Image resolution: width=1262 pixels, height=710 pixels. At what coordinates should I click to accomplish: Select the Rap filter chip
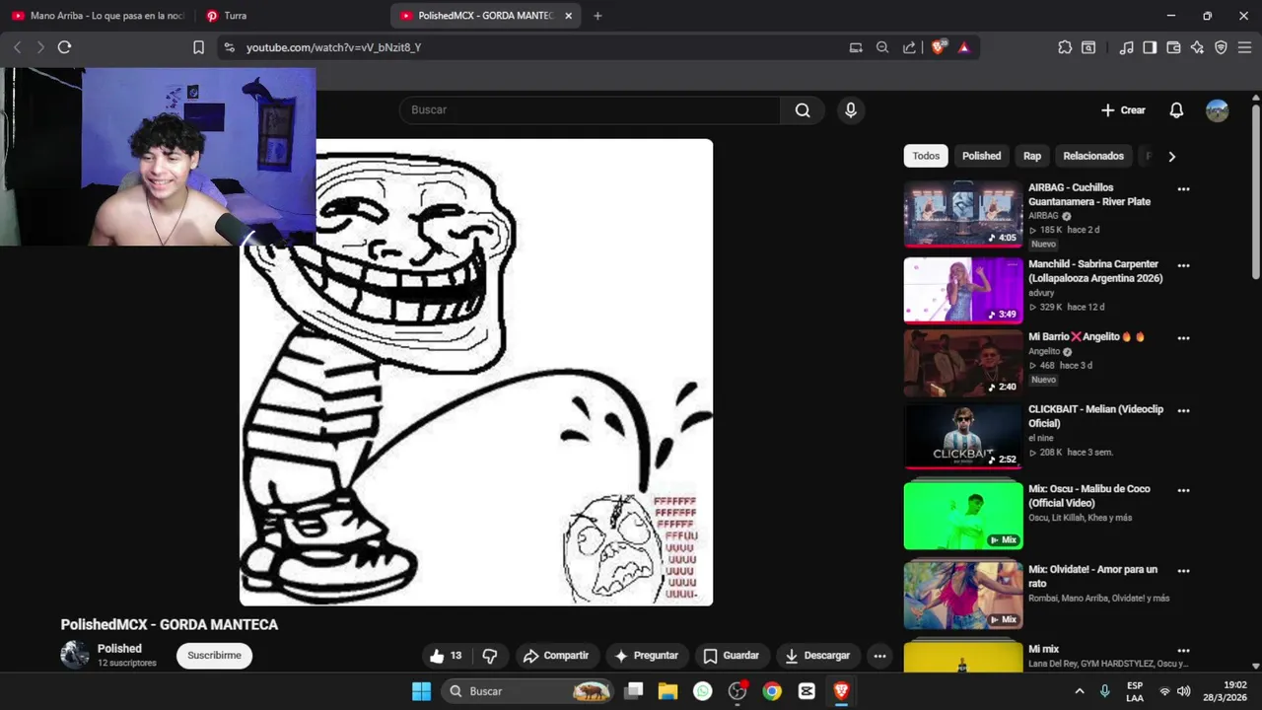click(x=1032, y=156)
